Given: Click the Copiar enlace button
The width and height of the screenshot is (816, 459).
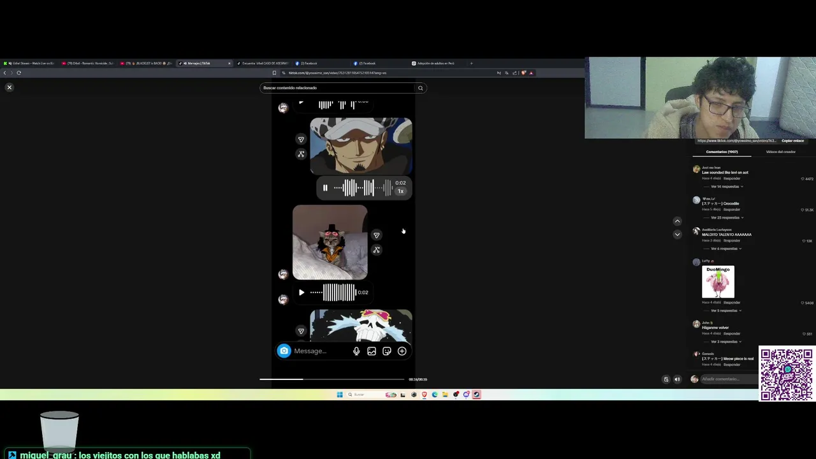Looking at the screenshot, I should (x=792, y=141).
